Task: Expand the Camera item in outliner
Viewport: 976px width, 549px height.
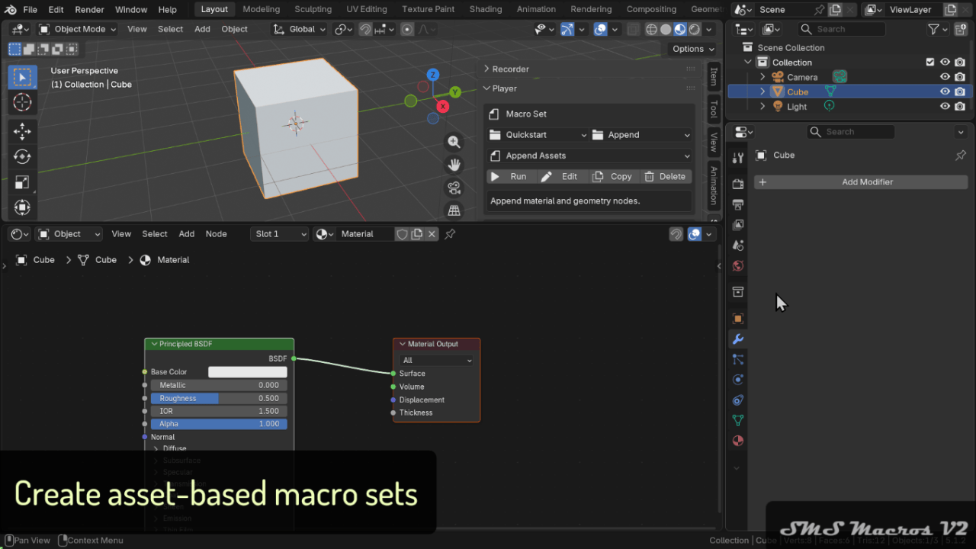Action: click(x=762, y=77)
